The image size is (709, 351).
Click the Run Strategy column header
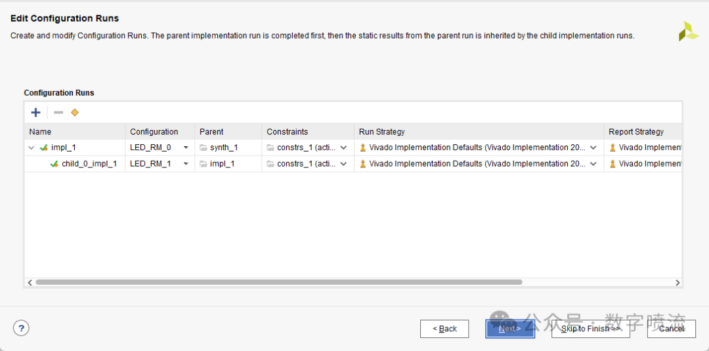click(x=381, y=132)
